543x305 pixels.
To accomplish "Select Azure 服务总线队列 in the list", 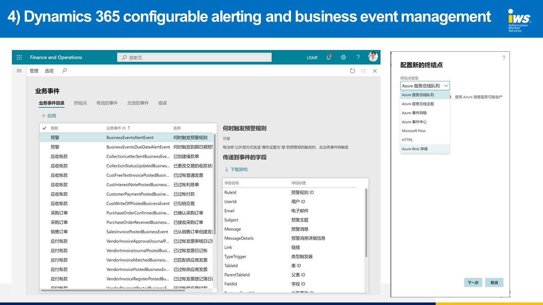I will 425,95.
